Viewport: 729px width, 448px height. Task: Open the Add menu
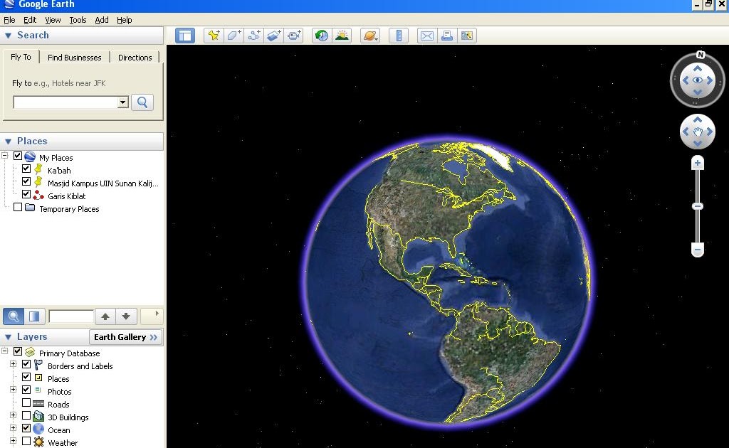[102, 20]
